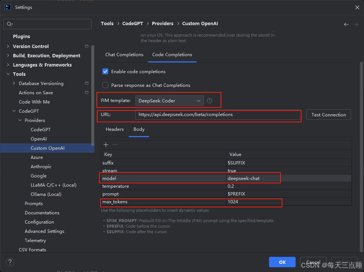Check Parse response as Chat Completions
The image size is (364, 272).
105,85
